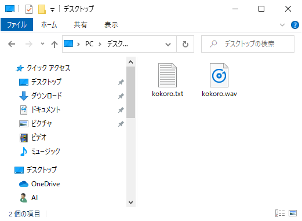302x221 pixels.
Task: Go up one folder level with the up arrow
Action: pos(54,45)
